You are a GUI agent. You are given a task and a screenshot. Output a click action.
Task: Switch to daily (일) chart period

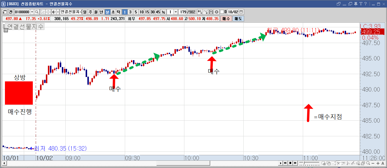85,12
